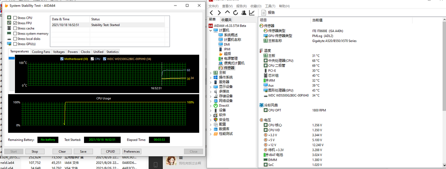Toggle Stress system memory checkbox
Image resolution: width=446 pixels, height=169 pixels.
[15, 33]
